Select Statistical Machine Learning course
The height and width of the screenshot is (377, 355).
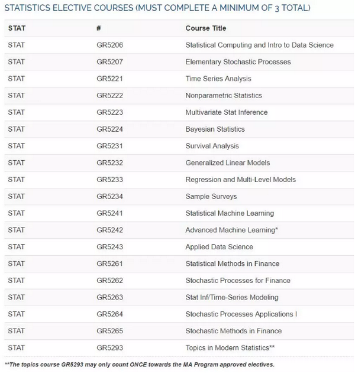(x=230, y=213)
